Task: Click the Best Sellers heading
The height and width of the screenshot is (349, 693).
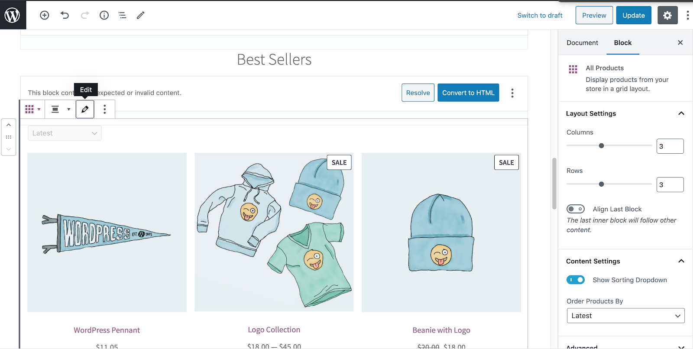Action: tap(274, 60)
